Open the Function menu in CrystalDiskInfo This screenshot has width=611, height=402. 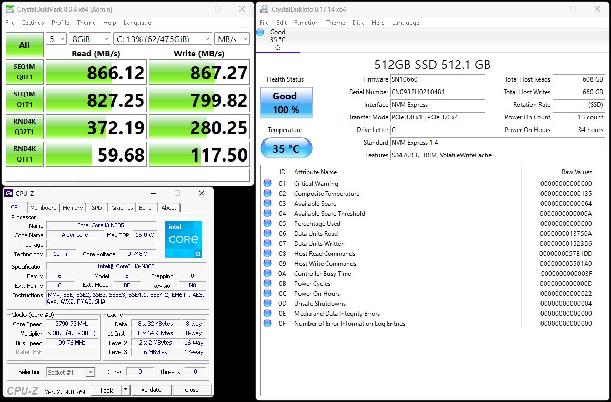tap(306, 23)
